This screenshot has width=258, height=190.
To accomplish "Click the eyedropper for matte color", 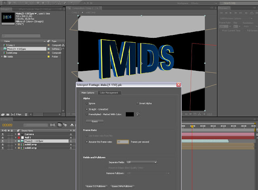I will (x=138, y=114).
